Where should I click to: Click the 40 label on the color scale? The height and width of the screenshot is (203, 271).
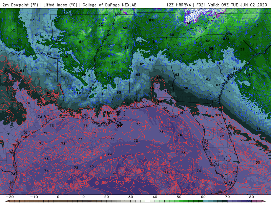click(x=155, y=197)
